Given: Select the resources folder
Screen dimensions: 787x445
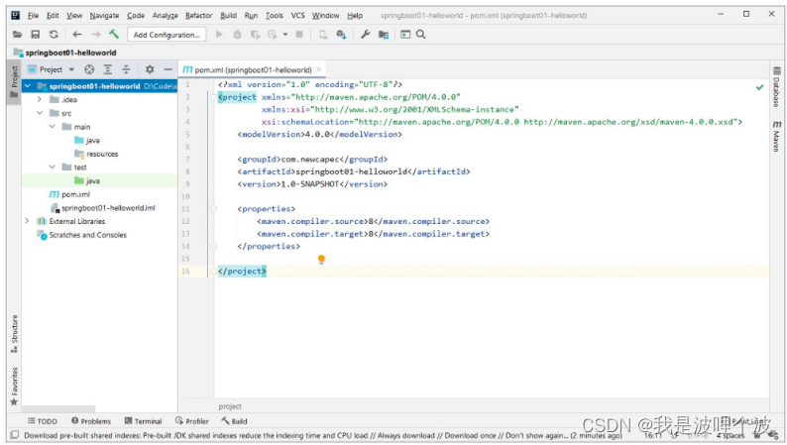Looking at the screenshot, I should [102, 154].
